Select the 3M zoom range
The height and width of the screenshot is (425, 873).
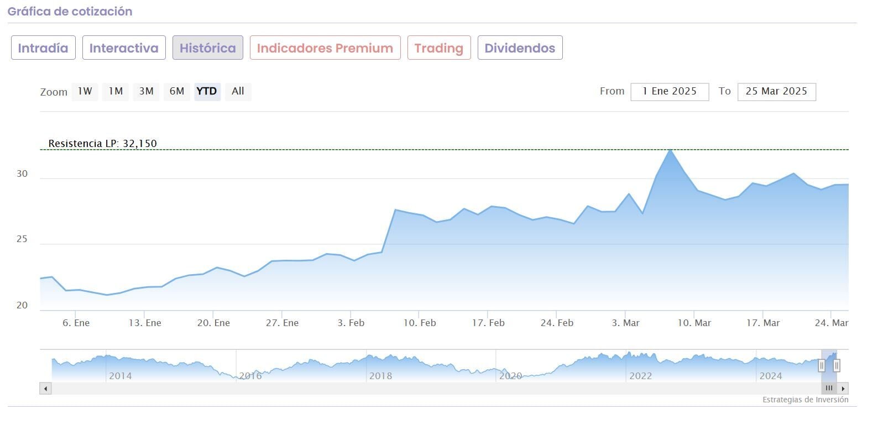(146, 91)
